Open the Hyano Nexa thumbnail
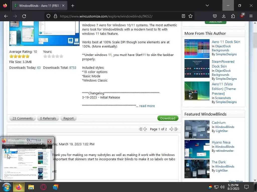Screen dimensions: 257x192 197,149
